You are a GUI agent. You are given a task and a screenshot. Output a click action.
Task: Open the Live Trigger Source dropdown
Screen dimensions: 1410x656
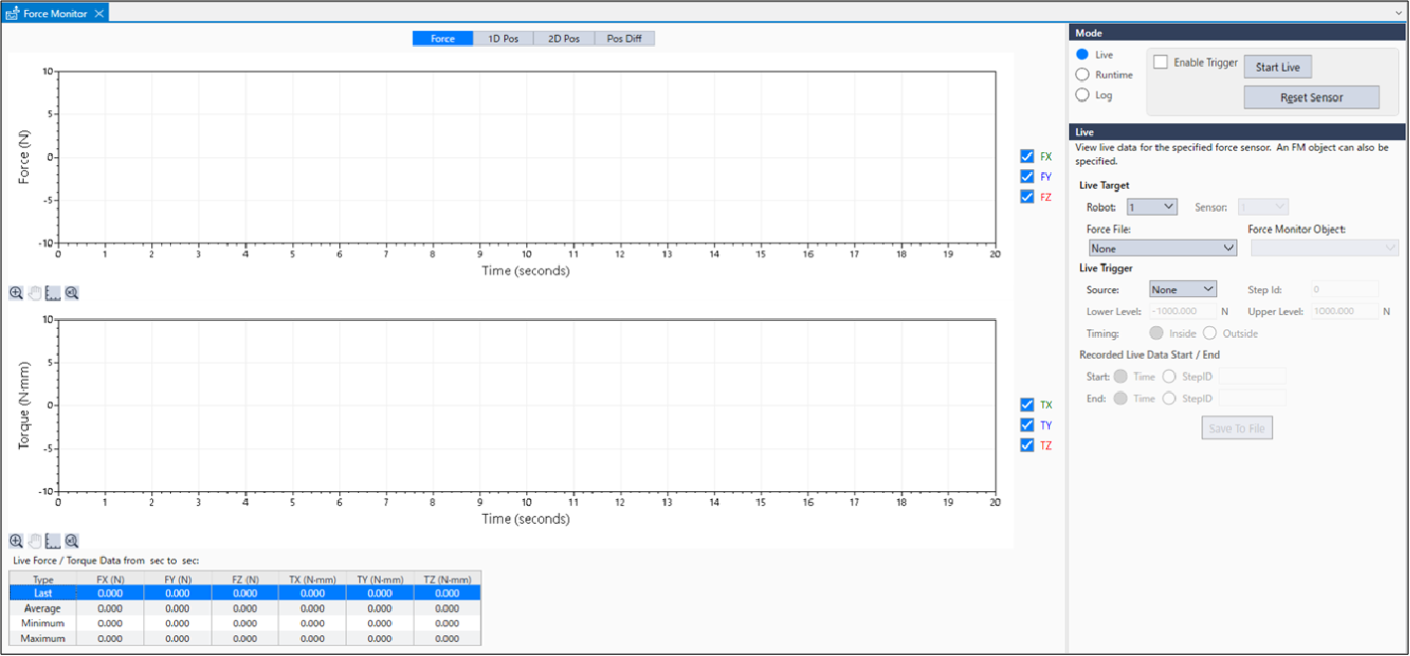pos(1182,289)
